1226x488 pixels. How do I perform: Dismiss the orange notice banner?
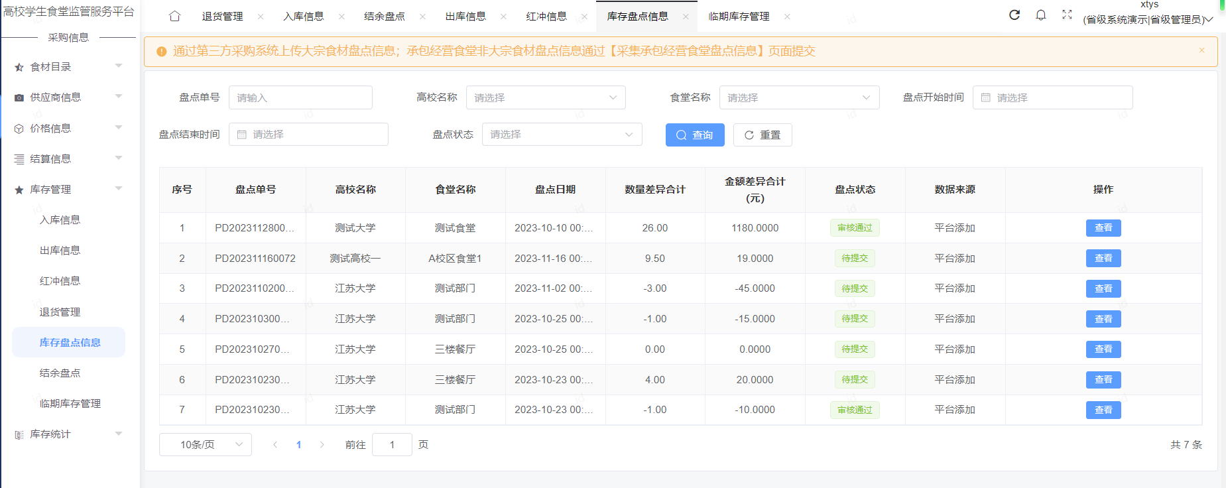1201,50
